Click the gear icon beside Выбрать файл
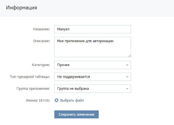 click(57, 100)
